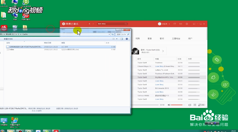Expand the breadcrumb arrow after volume (E:)
The image size is (238, 132).
[x=16, y=34]
